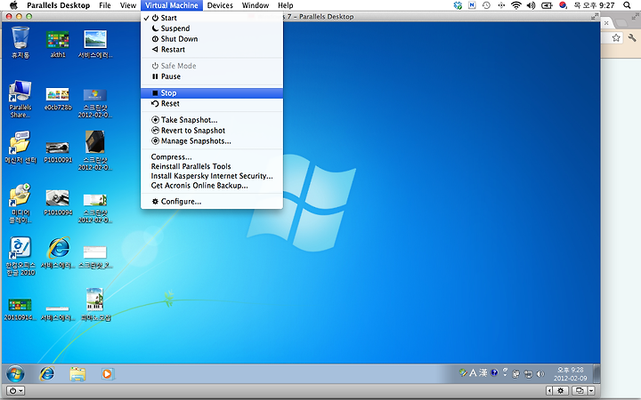The width and height of the screenshot is (641, 400).
Task: Open the Korean input source flag menu
Action: tap(563, 5)
